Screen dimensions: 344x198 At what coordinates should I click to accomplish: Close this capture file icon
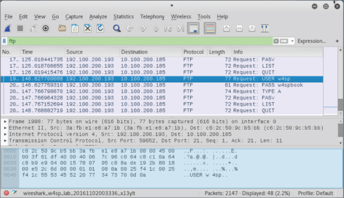pyautogui.click(x=88, y=28)
